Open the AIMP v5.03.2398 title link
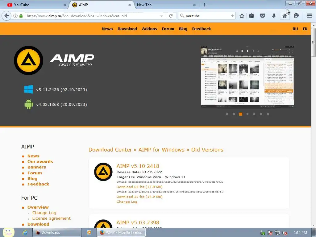 138,222
